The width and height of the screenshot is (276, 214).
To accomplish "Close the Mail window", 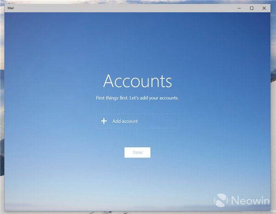I will [x=264, y=8].
